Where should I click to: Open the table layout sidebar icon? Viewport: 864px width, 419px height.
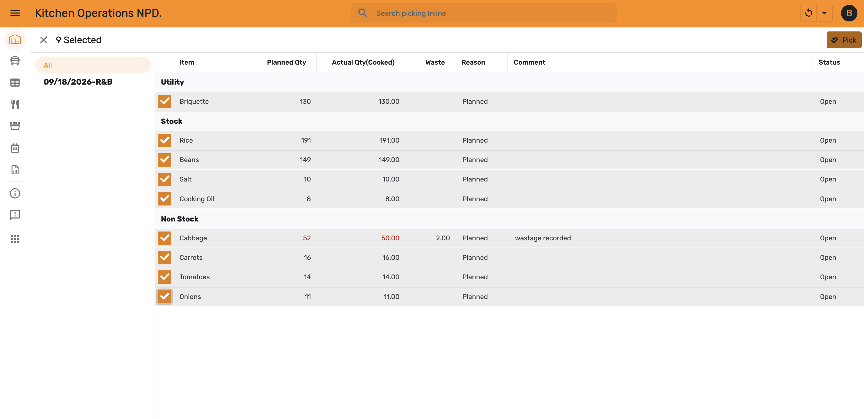pyautogui.click(x=15, y=83)
